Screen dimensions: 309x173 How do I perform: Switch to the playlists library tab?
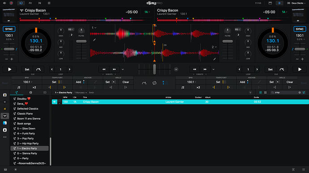17,92
